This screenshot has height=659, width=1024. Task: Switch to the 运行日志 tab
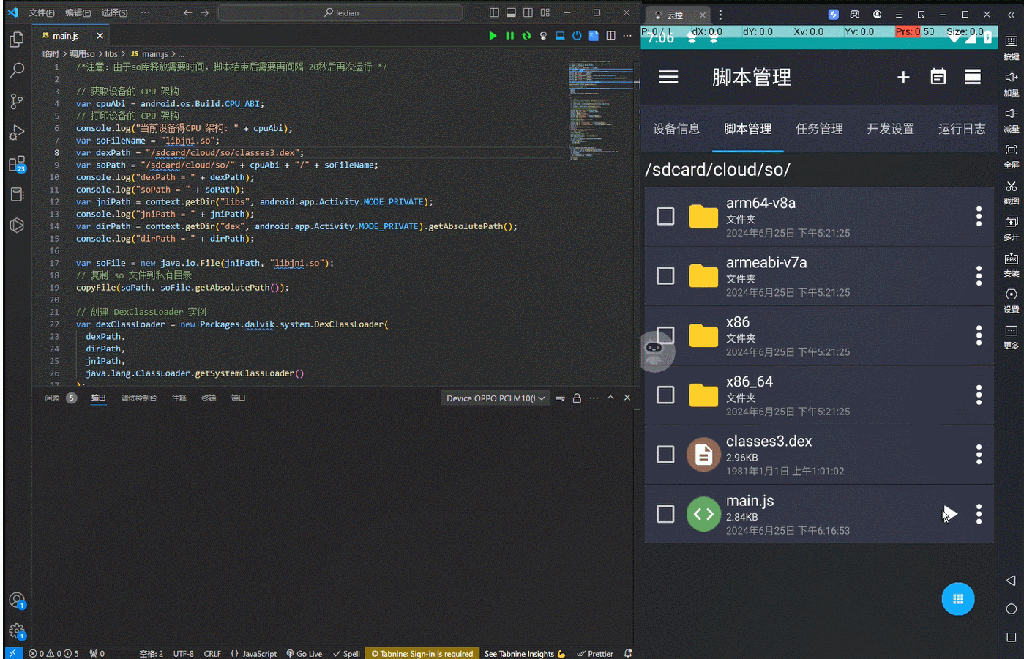pos(962,128)
